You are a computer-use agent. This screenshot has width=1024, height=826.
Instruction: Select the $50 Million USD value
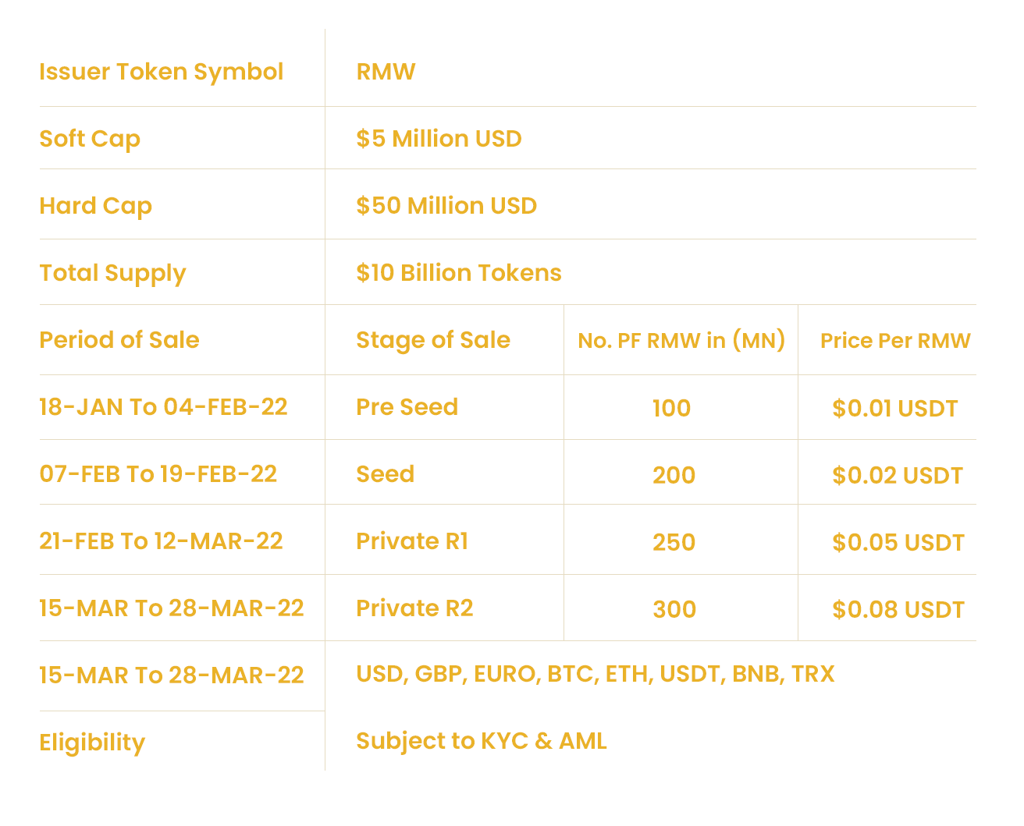[446, 206]
